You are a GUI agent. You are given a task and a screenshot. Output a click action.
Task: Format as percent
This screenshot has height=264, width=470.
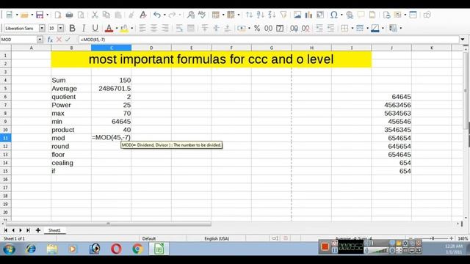pyautogui.click(x=257, y=28)
